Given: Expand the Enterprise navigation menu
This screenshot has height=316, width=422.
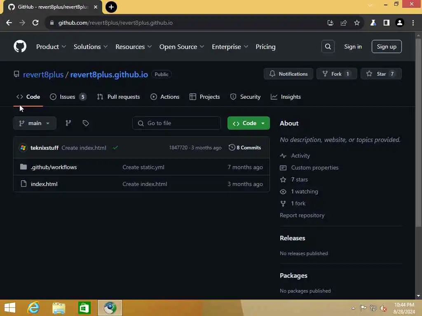Looking at the screenshot, I should pyautogui.click(x=230, y=47).
